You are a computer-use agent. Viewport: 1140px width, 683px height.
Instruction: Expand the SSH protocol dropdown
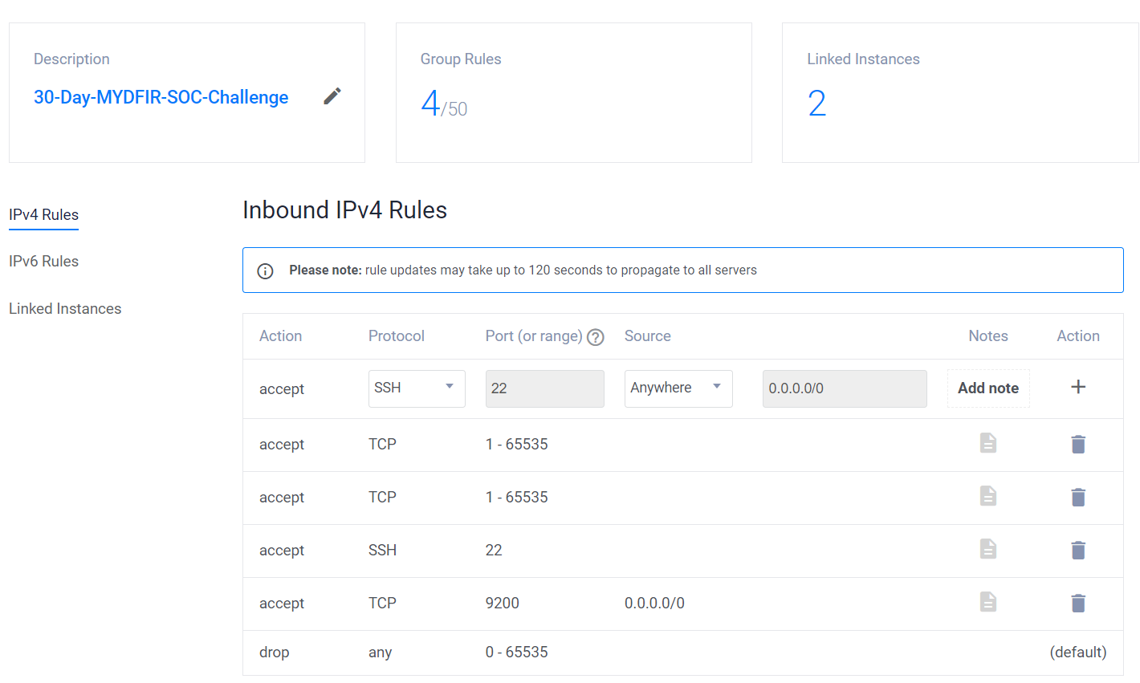click(417, 388)
